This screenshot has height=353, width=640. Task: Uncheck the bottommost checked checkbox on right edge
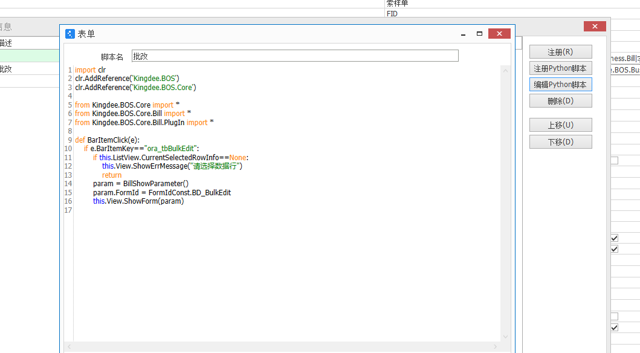click(614, 327)
